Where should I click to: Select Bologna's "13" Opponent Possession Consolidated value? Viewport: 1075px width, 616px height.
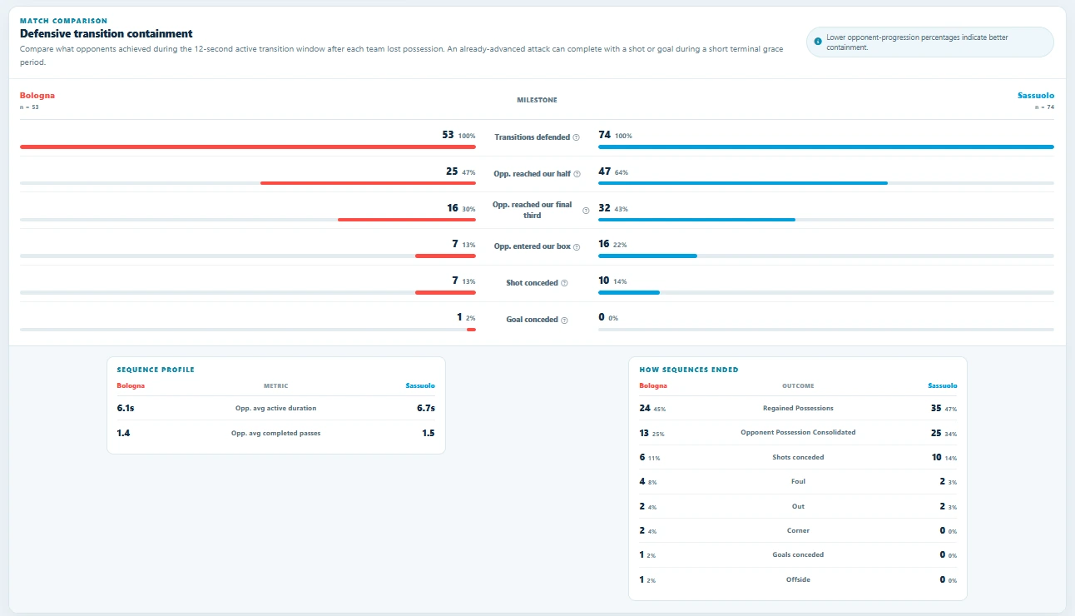[645, 432]
